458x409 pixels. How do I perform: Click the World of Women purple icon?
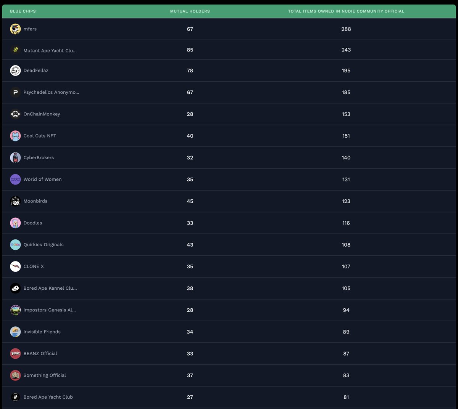[x=15, y=179]
